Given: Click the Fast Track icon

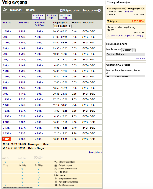Looking at the screenshot, I should click(56, 172).
